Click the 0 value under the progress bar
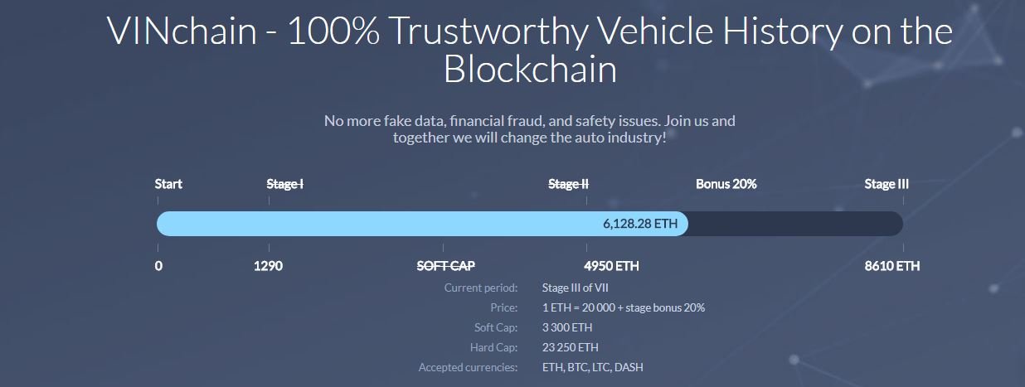 158,266
